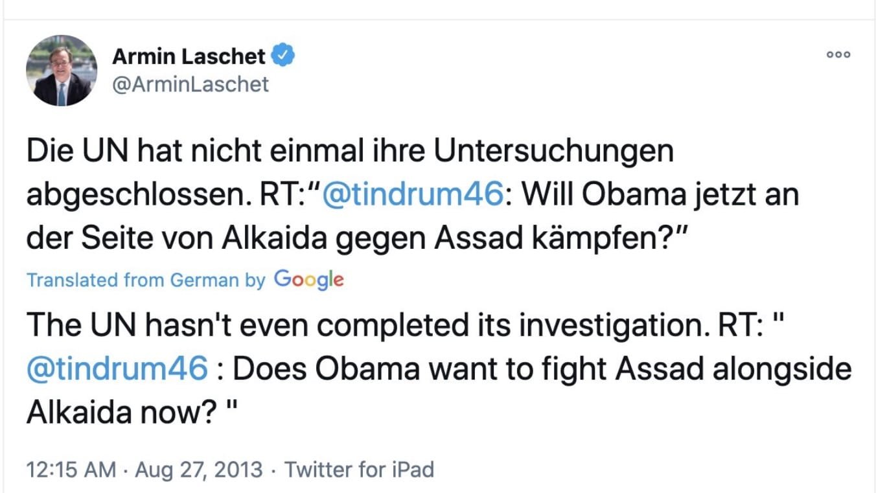The height and width of the screenshot is (493, 876).
Task: Open the @ArminLaschet handle link
Action: point(190,84)
